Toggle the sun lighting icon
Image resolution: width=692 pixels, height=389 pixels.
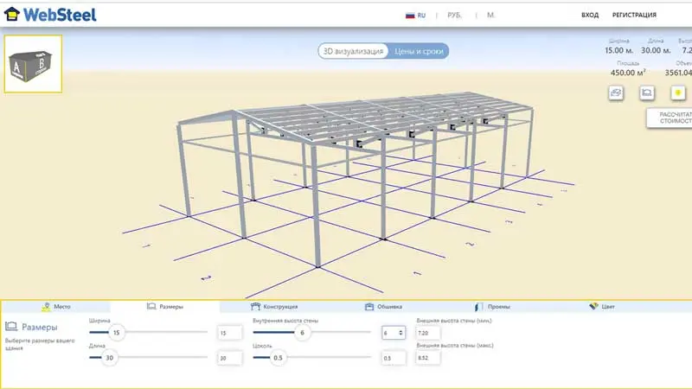678,92
